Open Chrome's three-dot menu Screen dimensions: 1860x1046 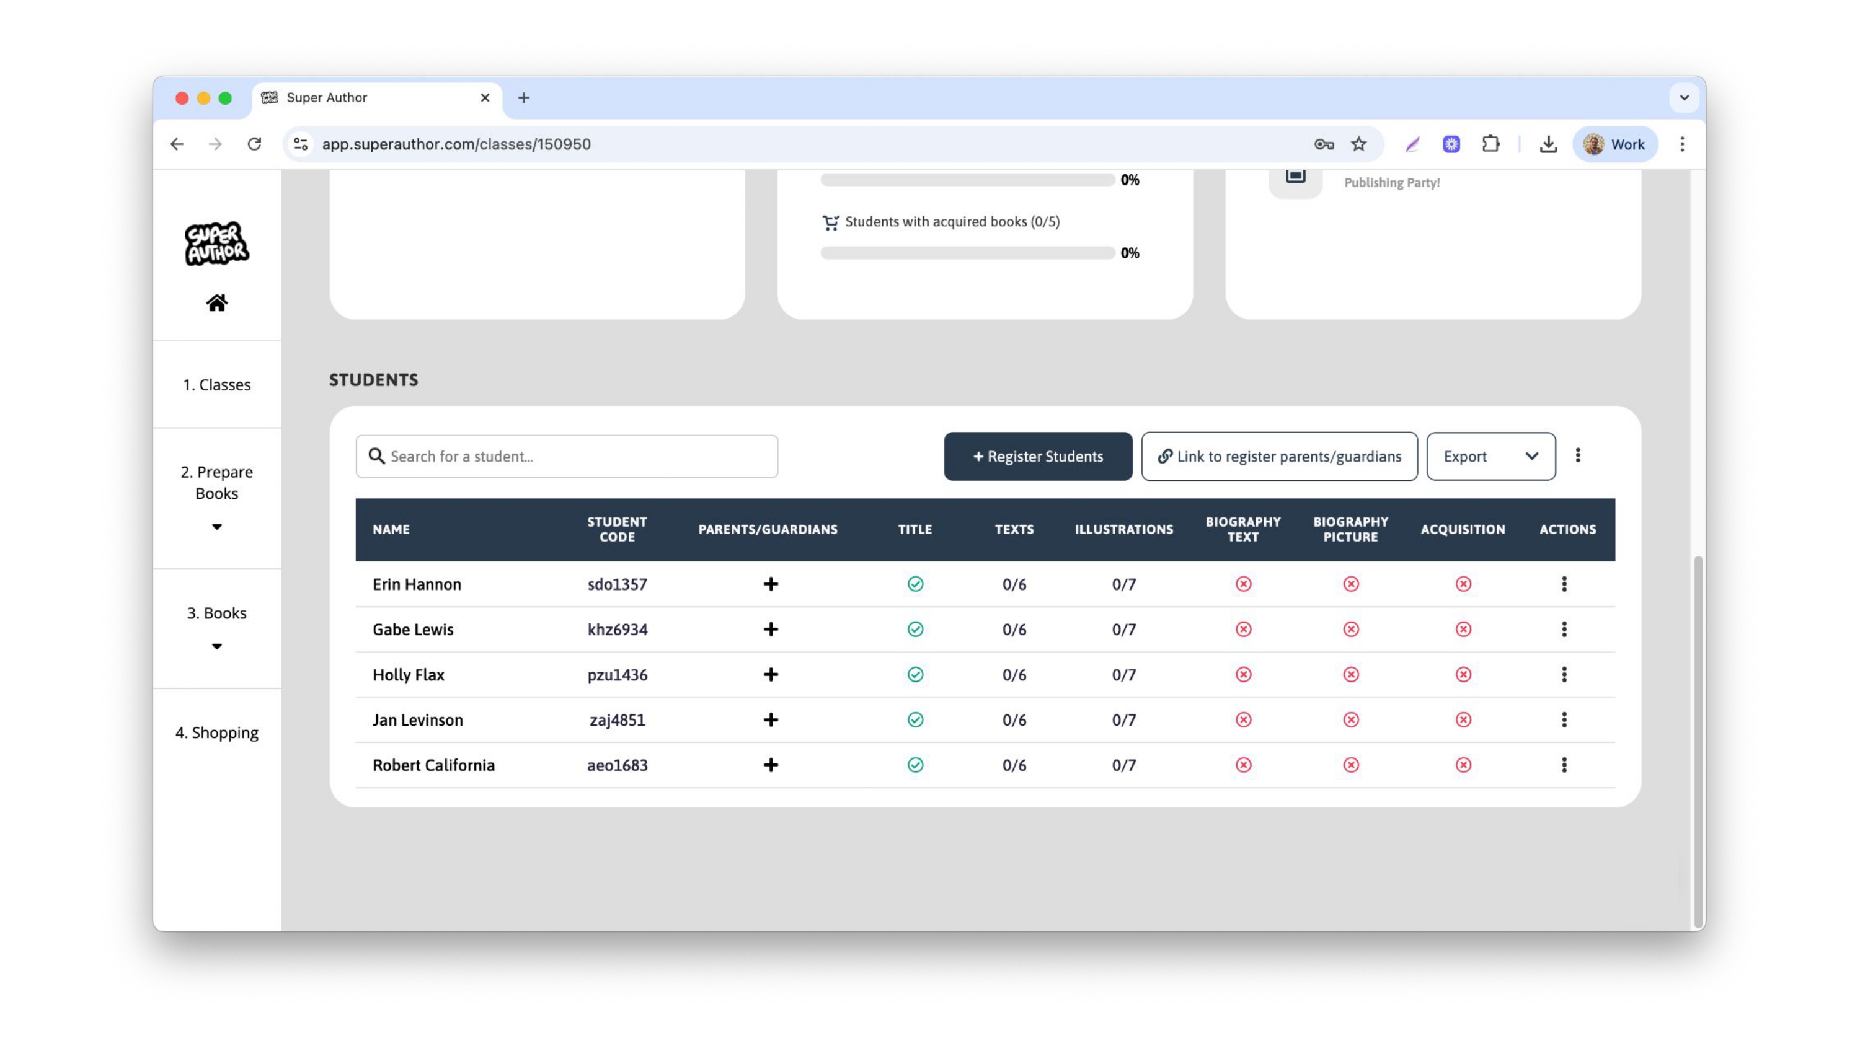pyautogui.click(x=1681, y=144)
